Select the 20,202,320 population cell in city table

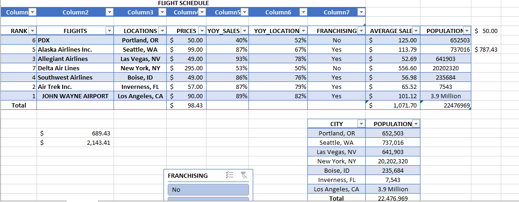tap(393, 162)
